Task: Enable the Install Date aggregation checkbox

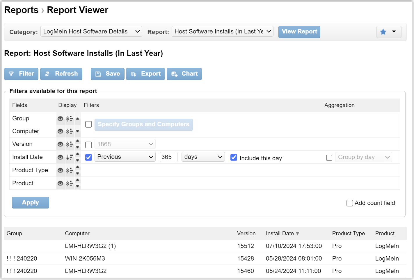Action: click(329, 158)
